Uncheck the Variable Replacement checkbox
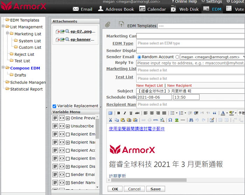 tap(54, 106)
